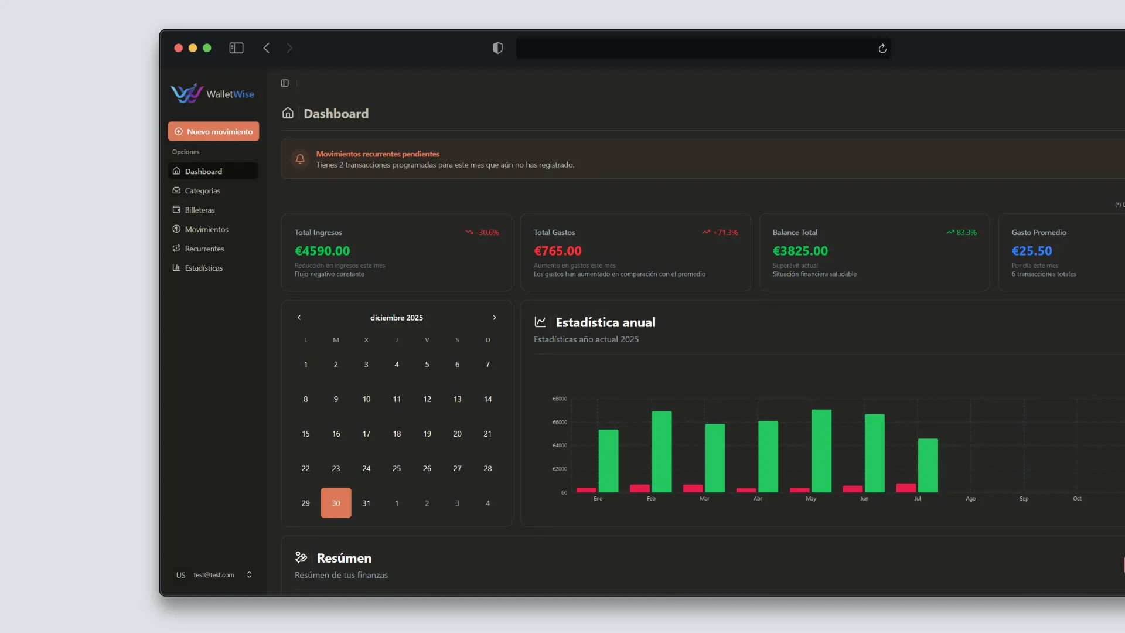Toggle the app sidebar panel icon
The image size is (1125, 633).
pos(285,83)
